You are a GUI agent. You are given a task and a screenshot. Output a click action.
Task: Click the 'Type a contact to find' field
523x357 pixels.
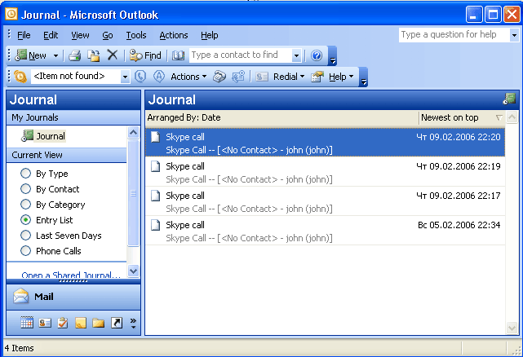(x=242, y=55)
